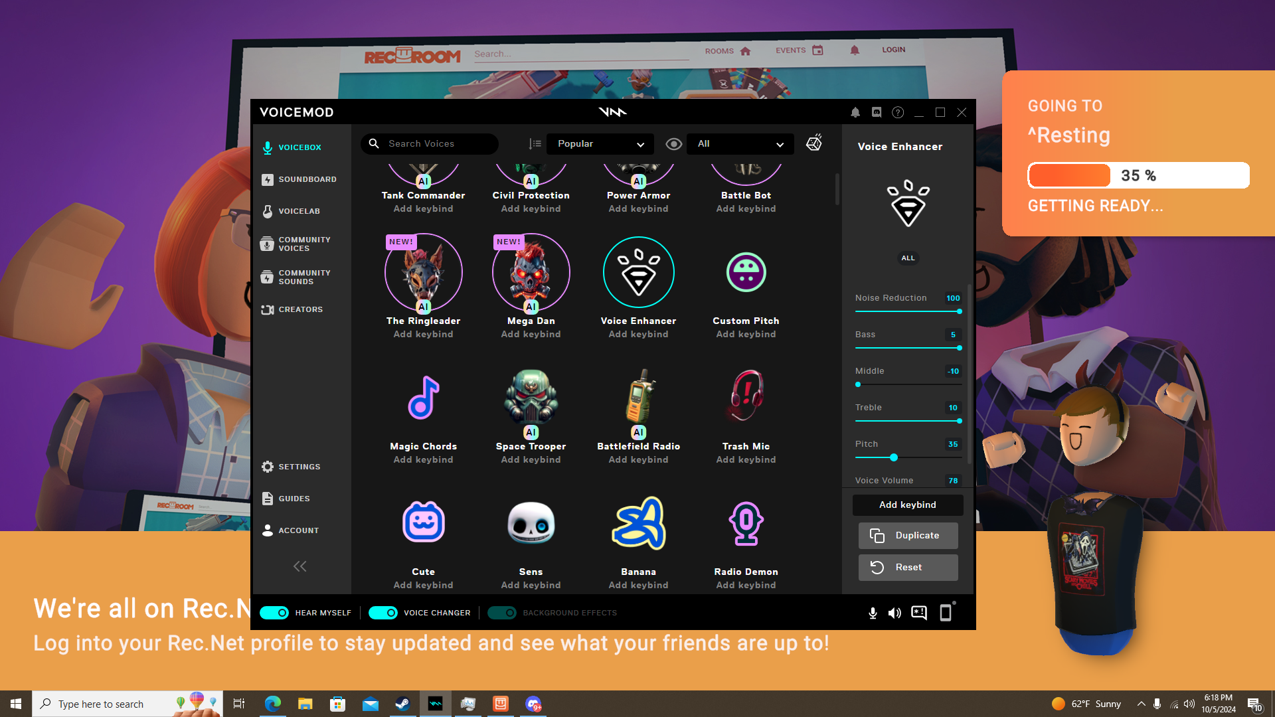Mute the microphone icon in the bottom bar
This screenshot has width=1275, height=717.
[873, 613]
